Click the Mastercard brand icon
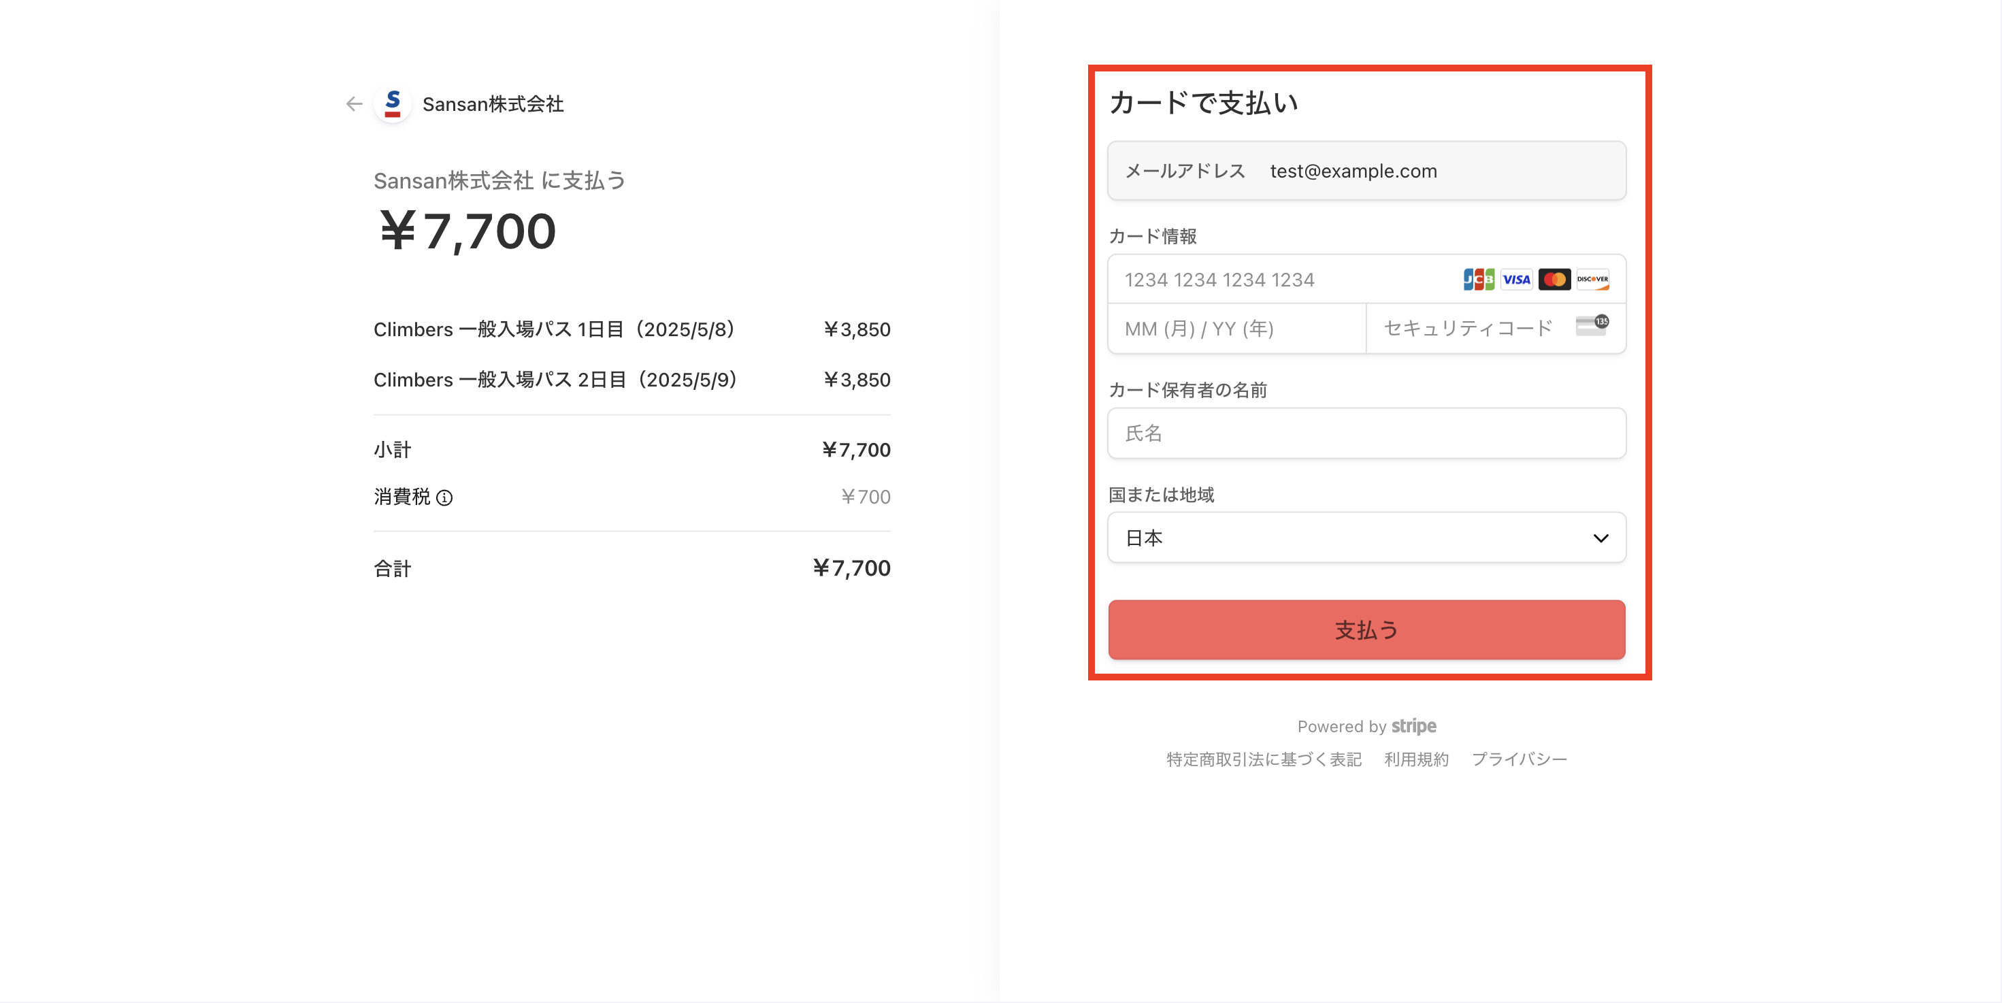2002x1003 pixels. click(1554, 280)
